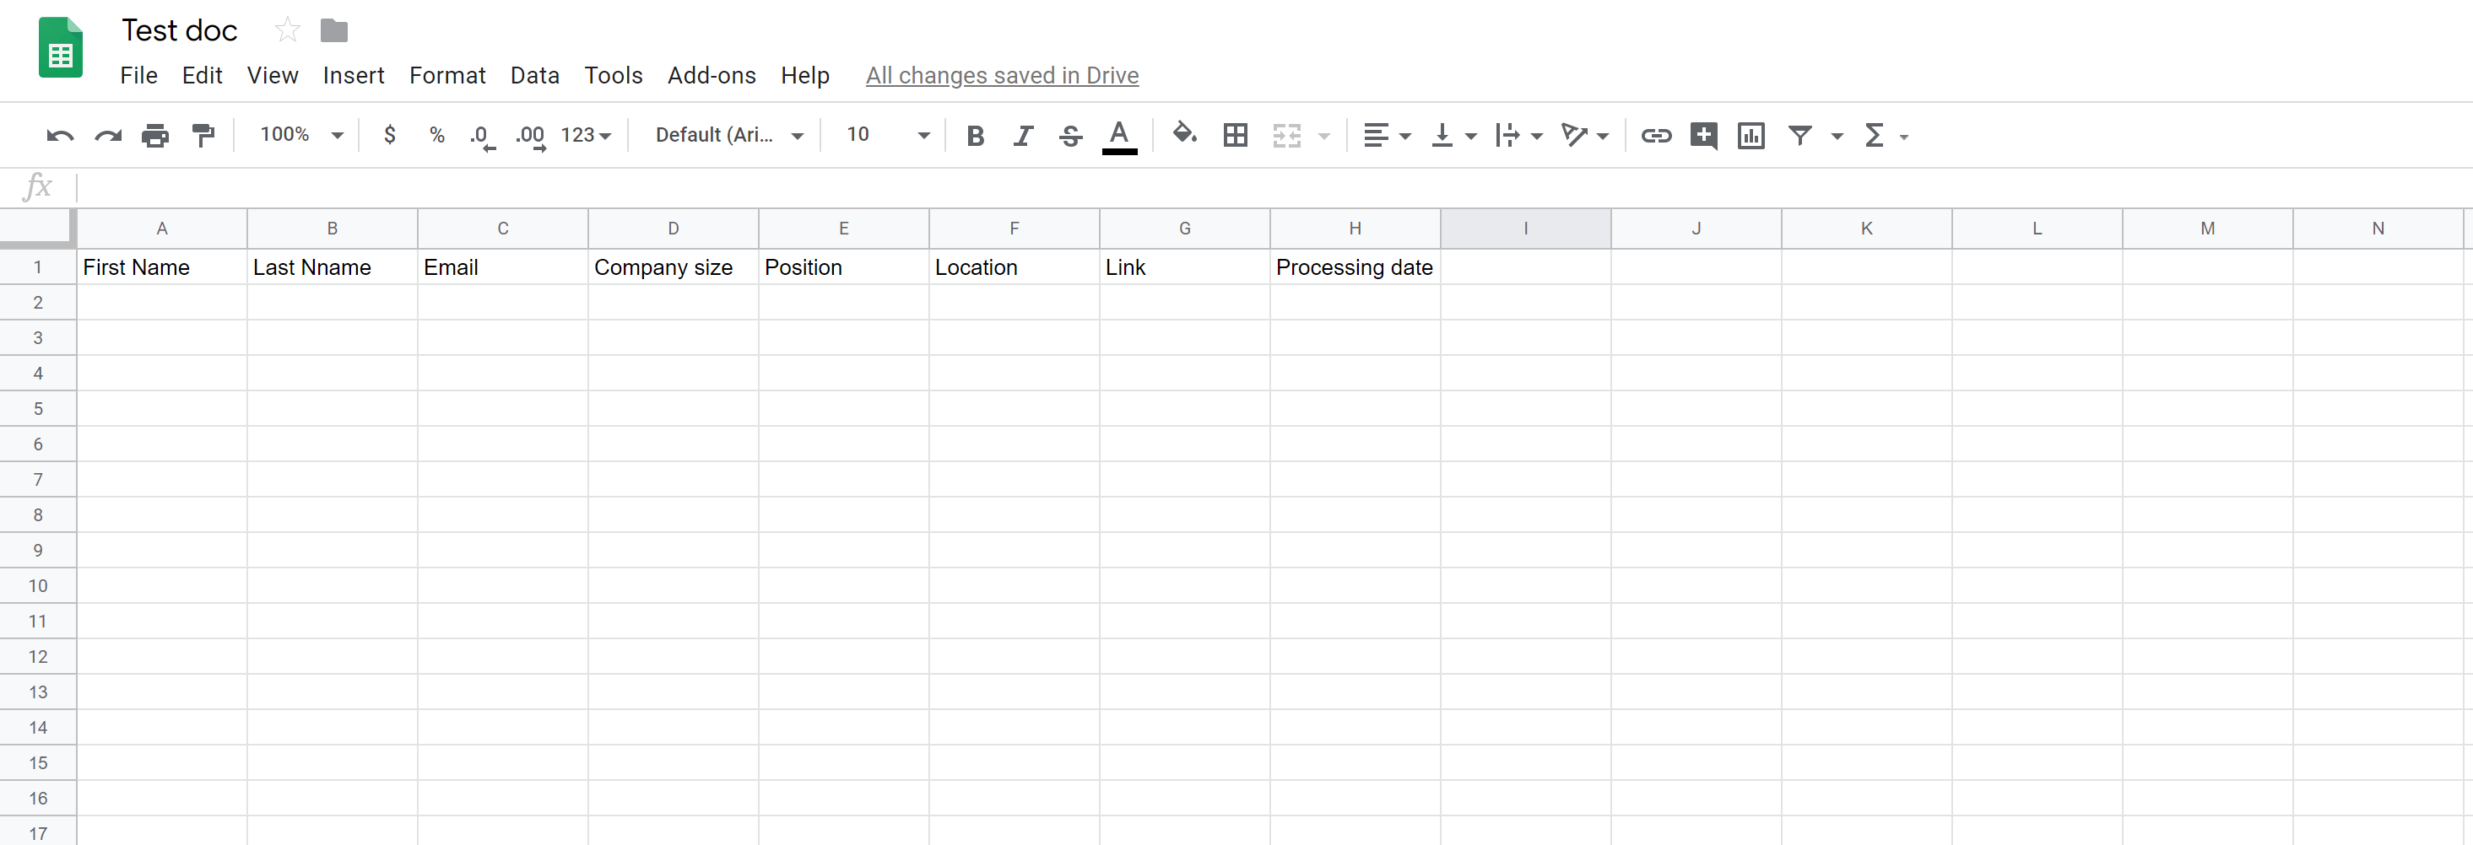2473x845 pixels.
Task: Decrease decimal places icon
Action: click(482, 137)
